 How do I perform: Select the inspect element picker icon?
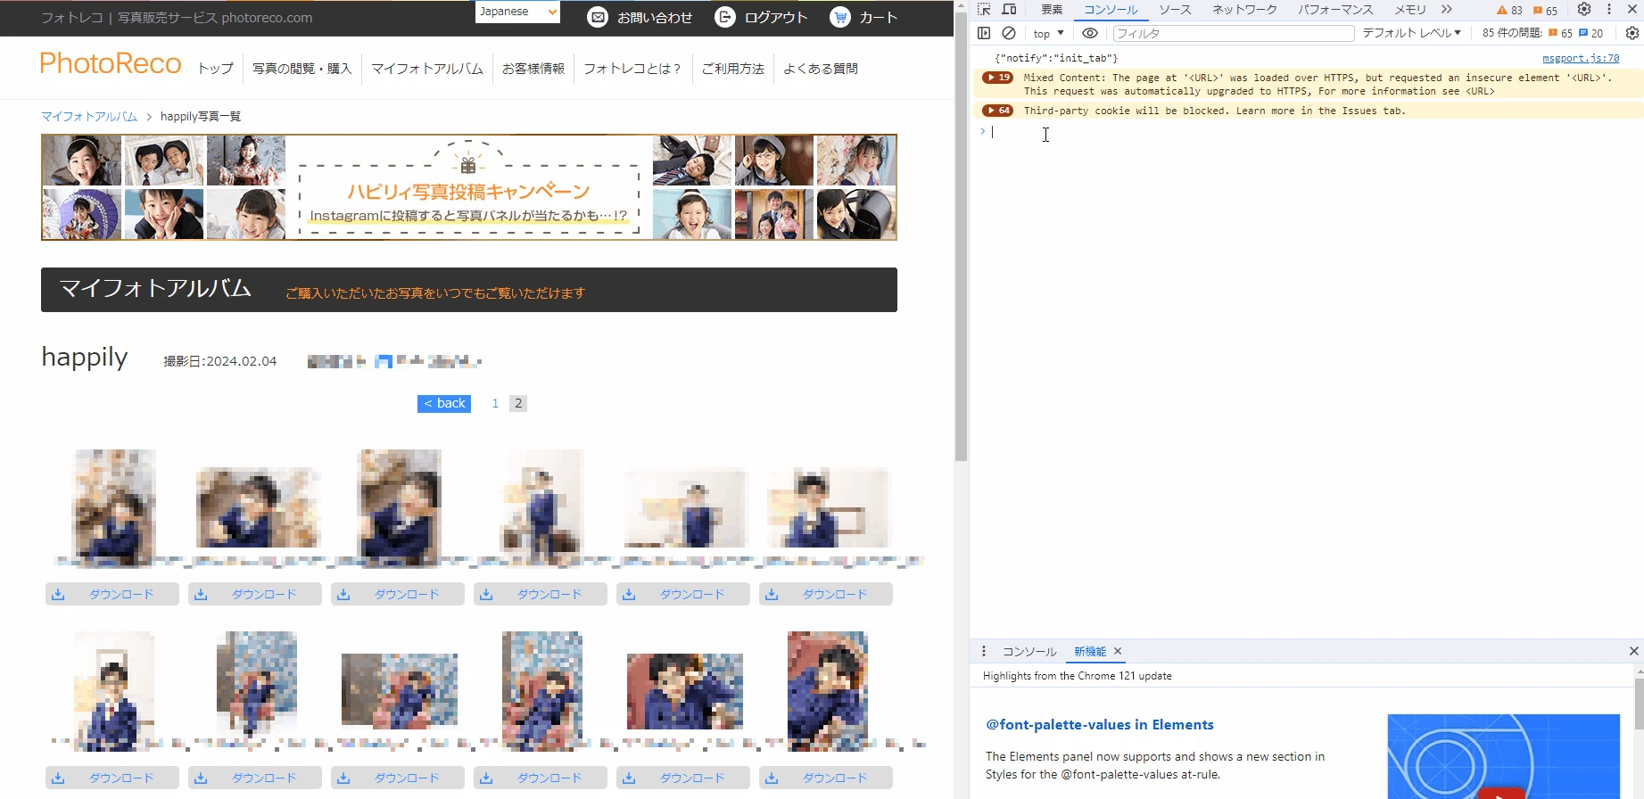coord(984,10)
